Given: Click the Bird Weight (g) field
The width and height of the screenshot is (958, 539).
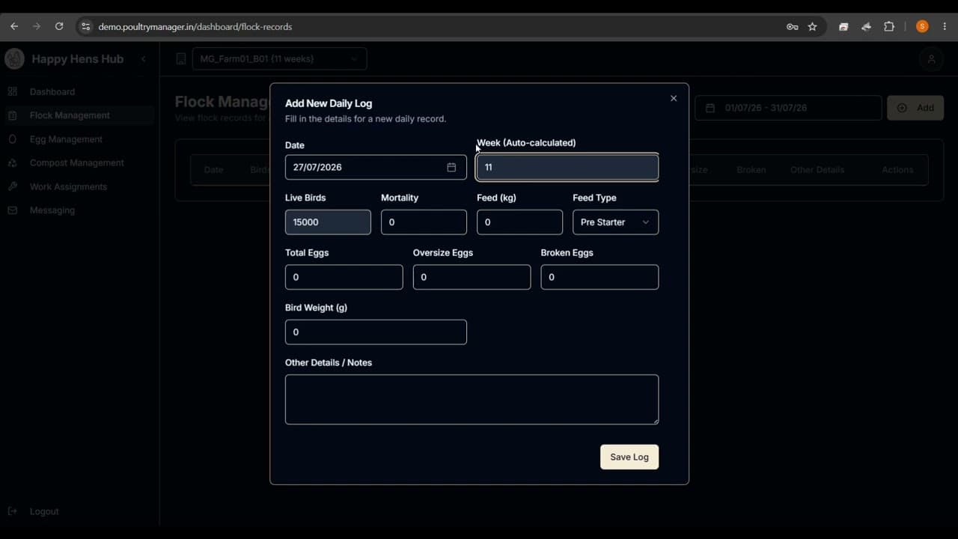Looking at the screenshot, I should (x=376, y=332).
